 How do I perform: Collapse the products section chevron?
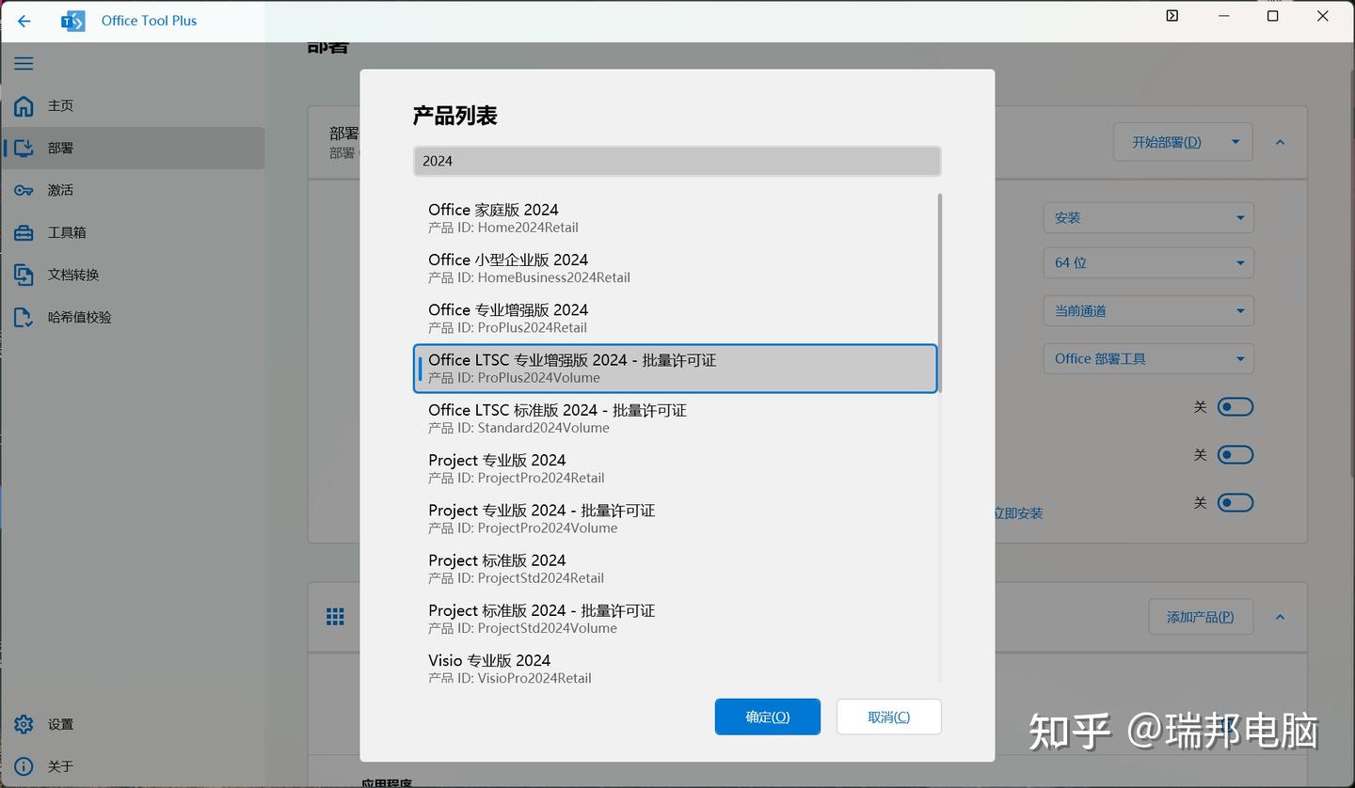(1280, 617)
